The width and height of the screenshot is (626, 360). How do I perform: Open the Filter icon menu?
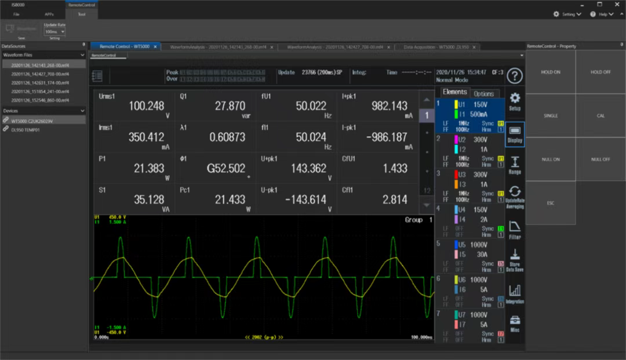pyautogui.click(x=515, y=230)
